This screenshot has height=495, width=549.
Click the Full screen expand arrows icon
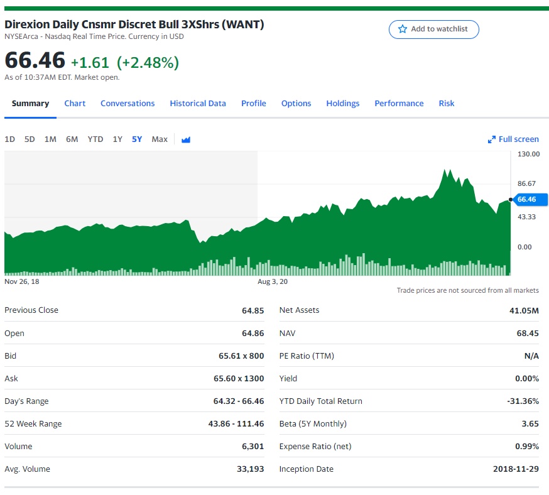492,139
